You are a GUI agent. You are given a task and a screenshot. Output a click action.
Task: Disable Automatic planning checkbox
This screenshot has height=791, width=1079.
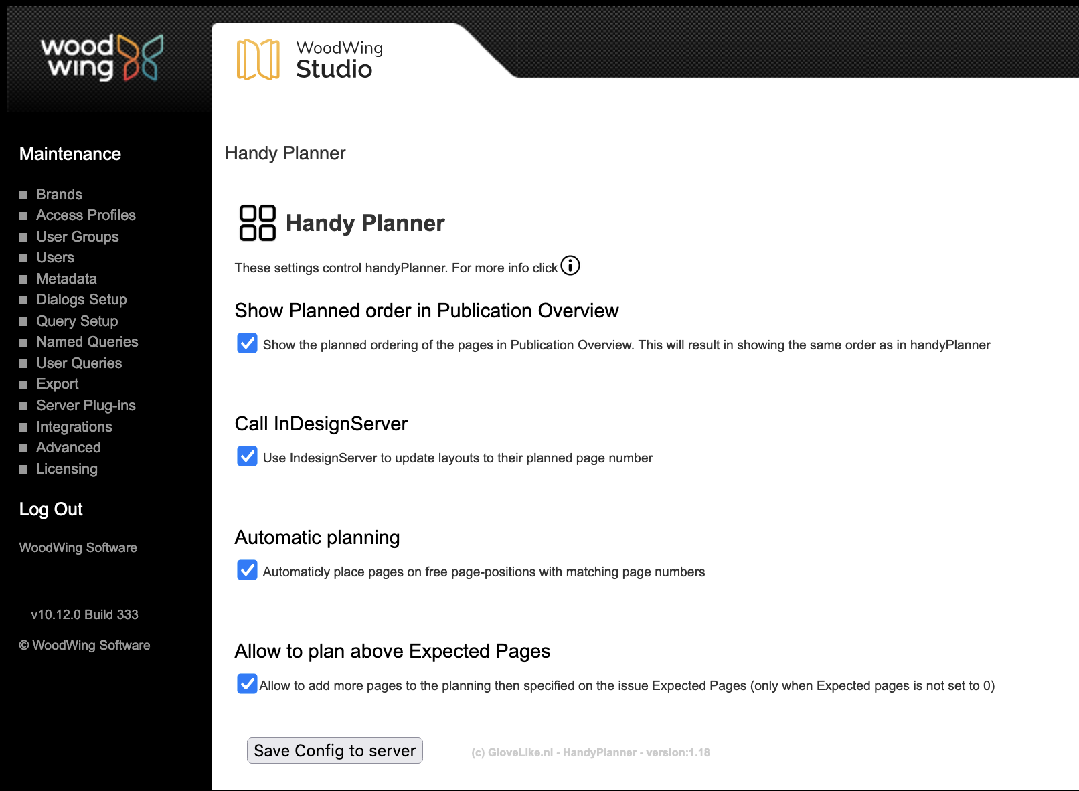point(247,570)
